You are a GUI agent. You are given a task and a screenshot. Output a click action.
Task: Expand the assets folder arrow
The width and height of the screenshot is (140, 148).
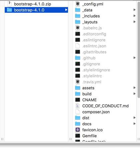134,88
